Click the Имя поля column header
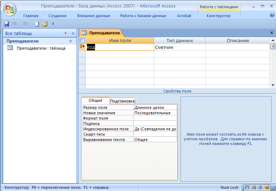Image resolution: width=276 pixels, height=191 pixels. pyautogui.click(x=120, y=41)
